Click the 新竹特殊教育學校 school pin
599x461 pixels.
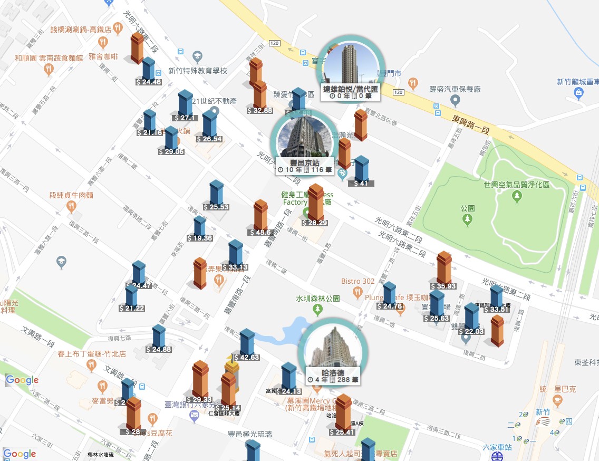(198, 57)
